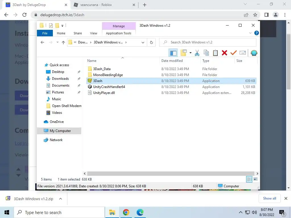
Task: Click new folder icon in title bar
Action: (x=57, y=26)
